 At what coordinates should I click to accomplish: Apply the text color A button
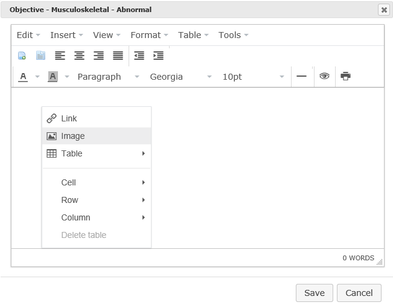tap(23, 77)
